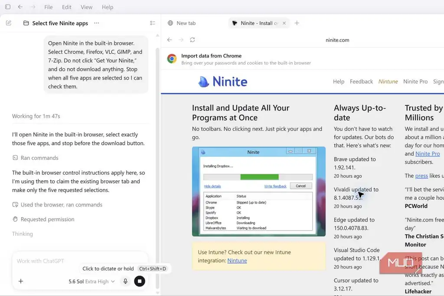Toggle the sidebar panel icon
The image size is (444, 296).
8,7
